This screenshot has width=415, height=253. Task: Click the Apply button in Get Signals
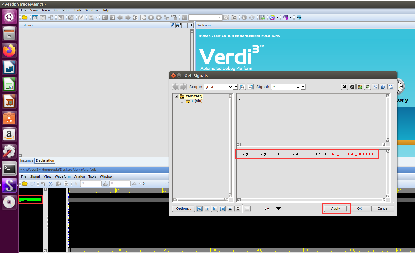click(x=335, y=208)
